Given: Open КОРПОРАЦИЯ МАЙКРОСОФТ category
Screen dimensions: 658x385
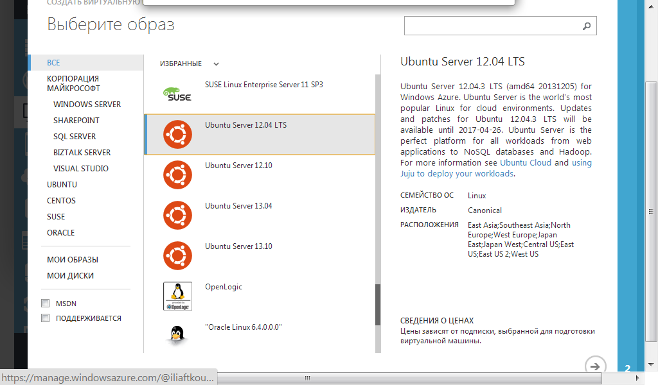Looking at the screenshot, I should click(x=73, y=83).
